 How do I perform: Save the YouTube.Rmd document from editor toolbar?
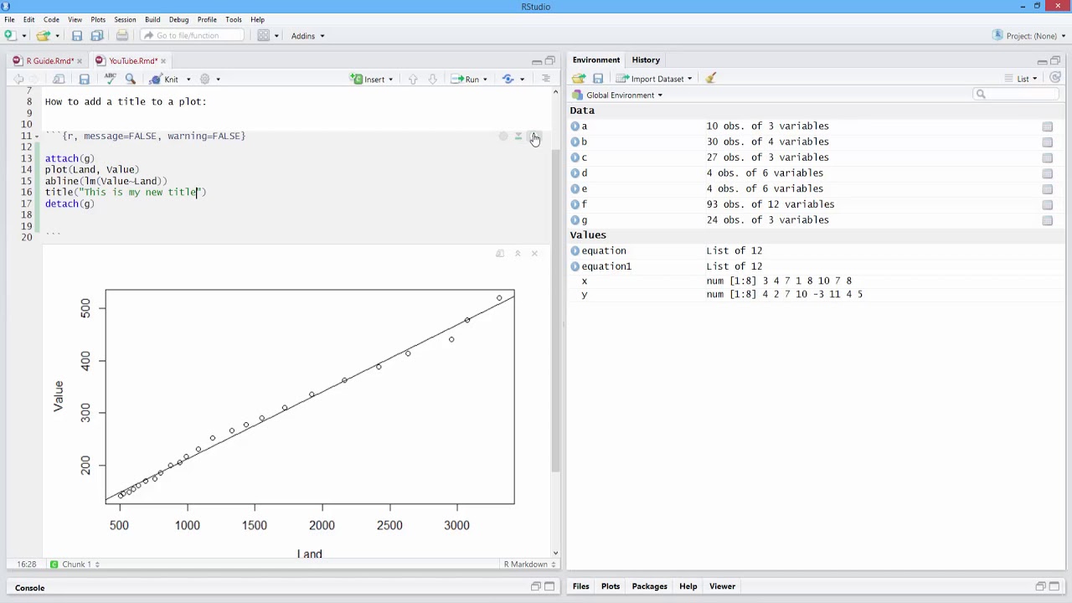point(84,79)
